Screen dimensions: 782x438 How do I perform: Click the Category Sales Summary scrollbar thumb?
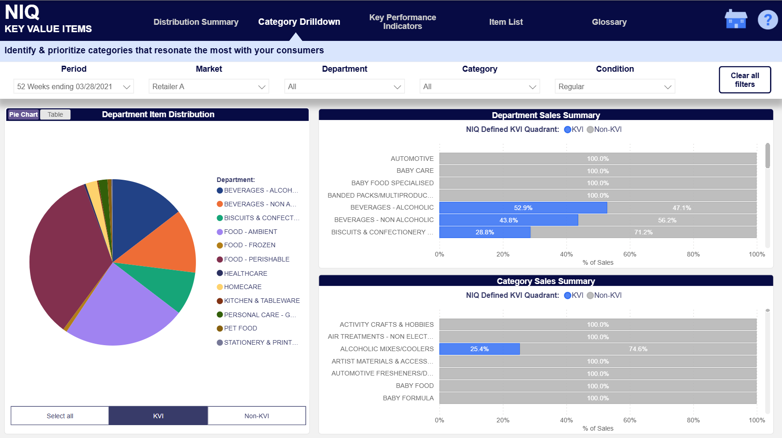click(x=767, y=311)
